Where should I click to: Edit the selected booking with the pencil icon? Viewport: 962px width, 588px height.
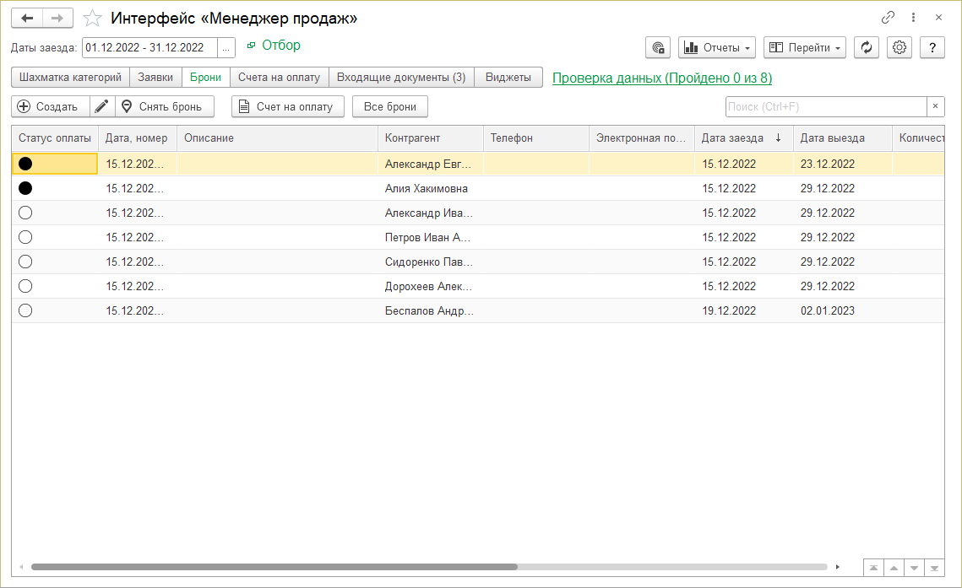[x=102, y=106]
